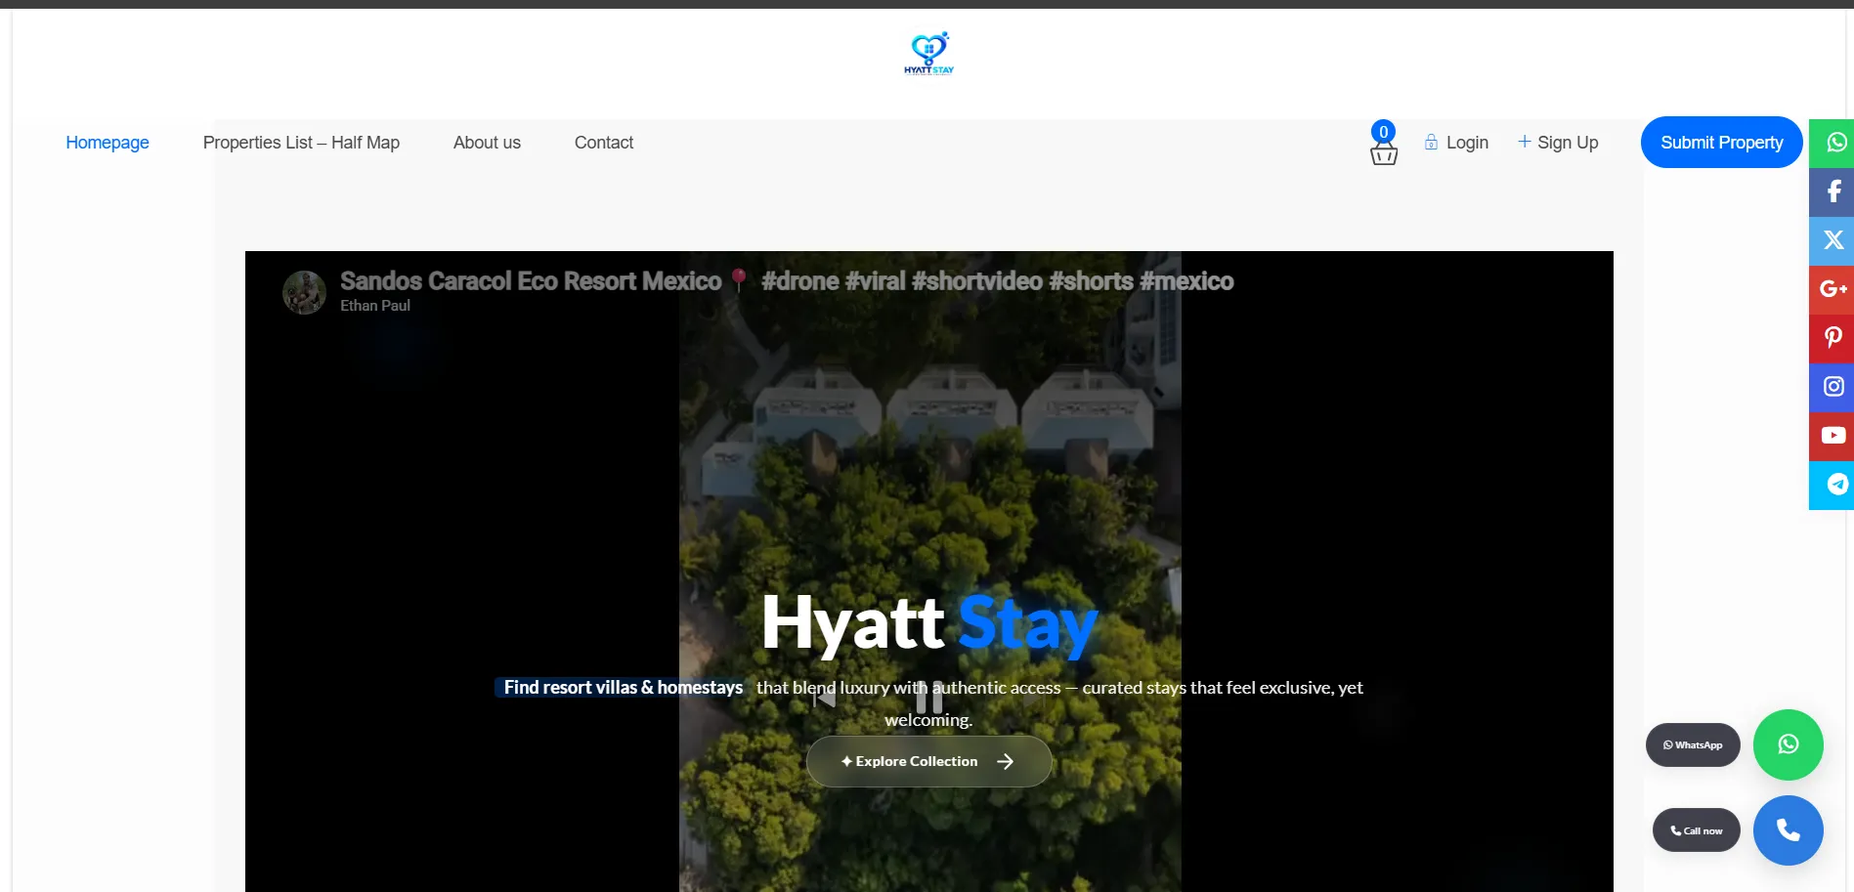This screenshot has width=1854, height=892.
Task: Click the Submit Property button
Action: click(x=1721, y=143)
